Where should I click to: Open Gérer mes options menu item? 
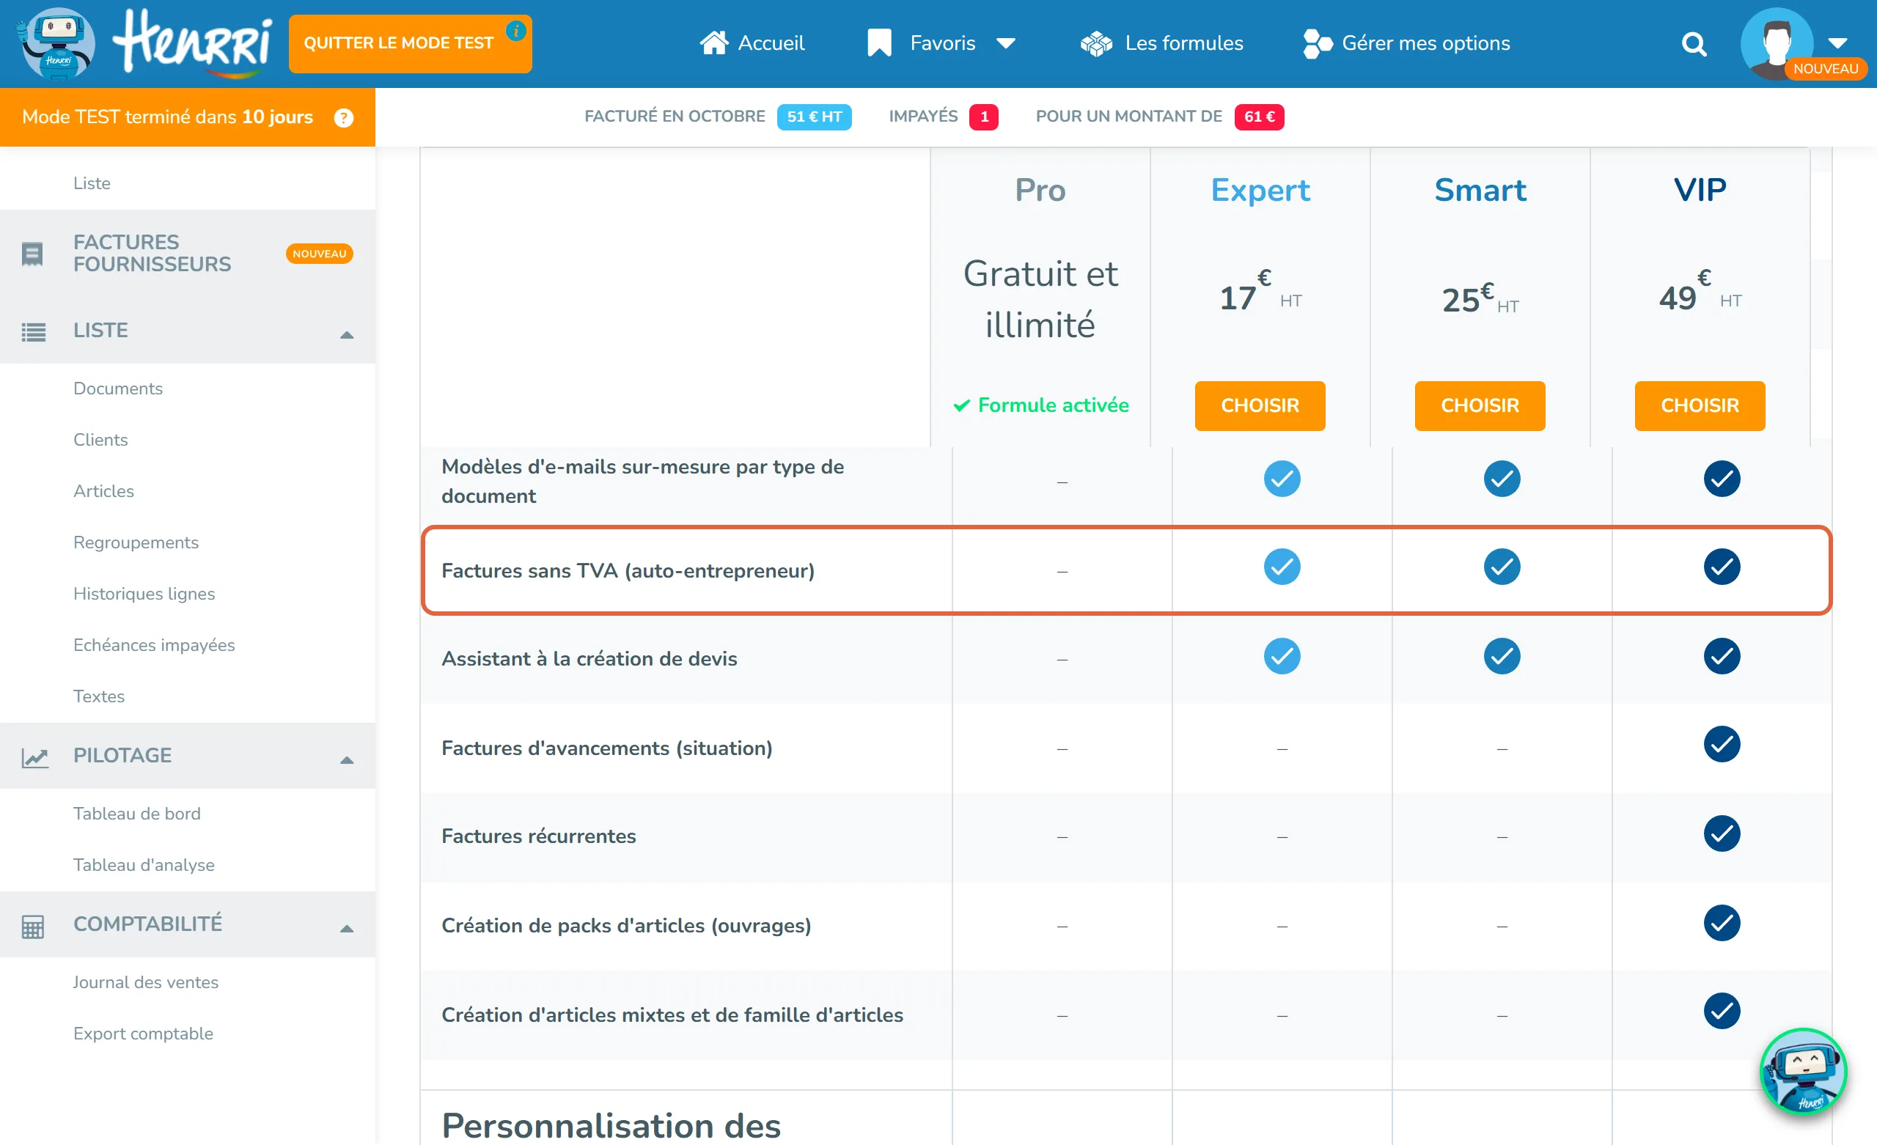pyautogui.click(x=1406, y=43)
